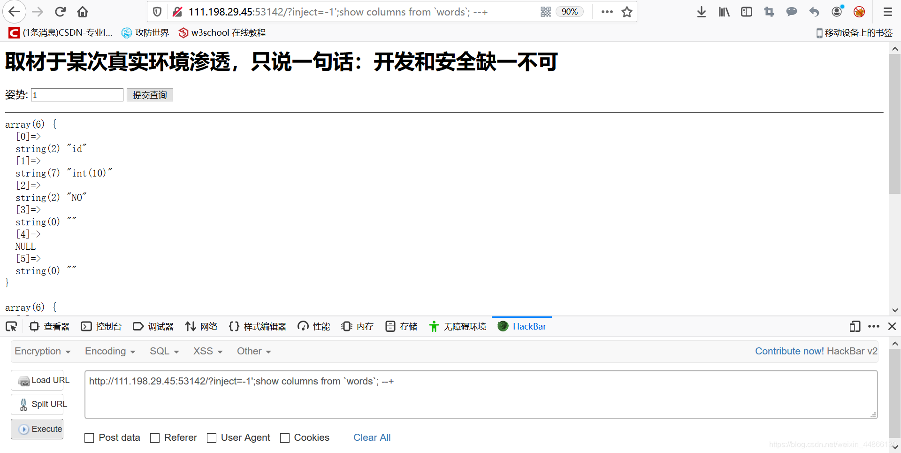This screenshot has height=453, width=901.
Task: Click the Split URL button
Action: pos(37,405)
